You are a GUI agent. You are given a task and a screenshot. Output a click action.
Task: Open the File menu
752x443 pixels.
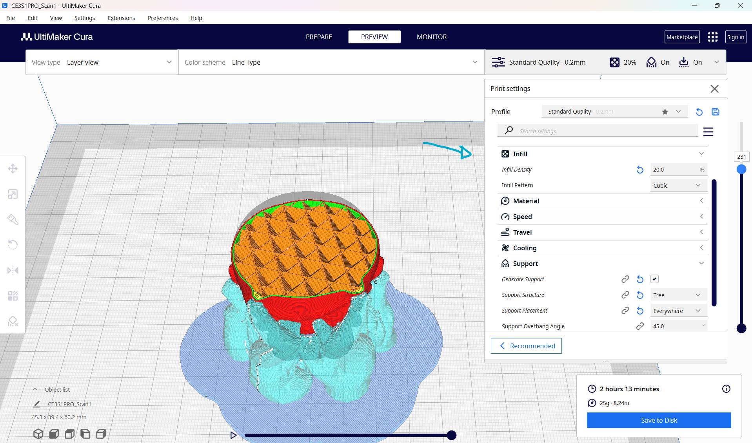coord(11,18)
